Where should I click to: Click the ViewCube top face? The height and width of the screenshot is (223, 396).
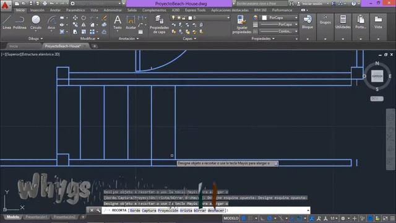click(377, 76)
